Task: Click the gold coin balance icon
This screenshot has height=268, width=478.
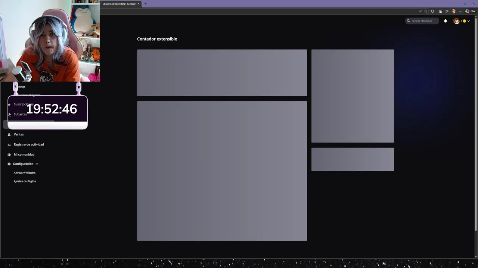Action: pos(464,21)
